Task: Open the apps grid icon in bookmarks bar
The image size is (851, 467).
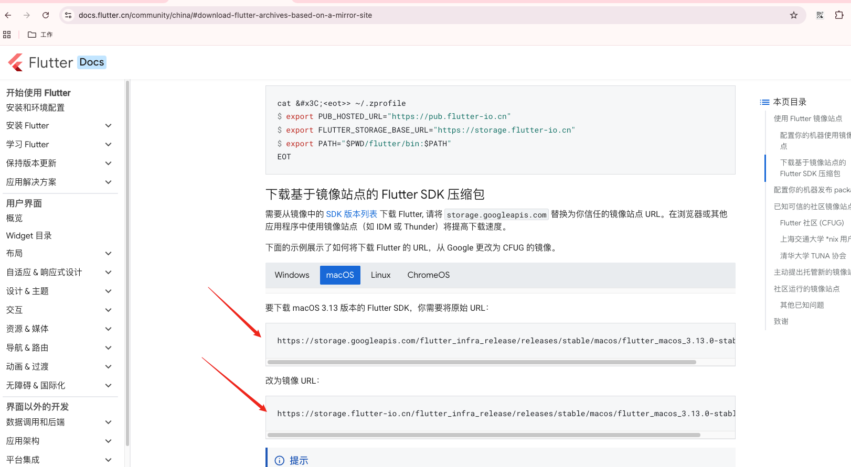Action: pos(7,35)
